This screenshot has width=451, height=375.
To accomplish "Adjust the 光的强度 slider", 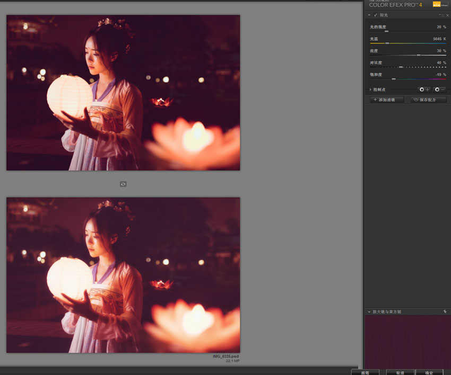I will pos(386,32).
